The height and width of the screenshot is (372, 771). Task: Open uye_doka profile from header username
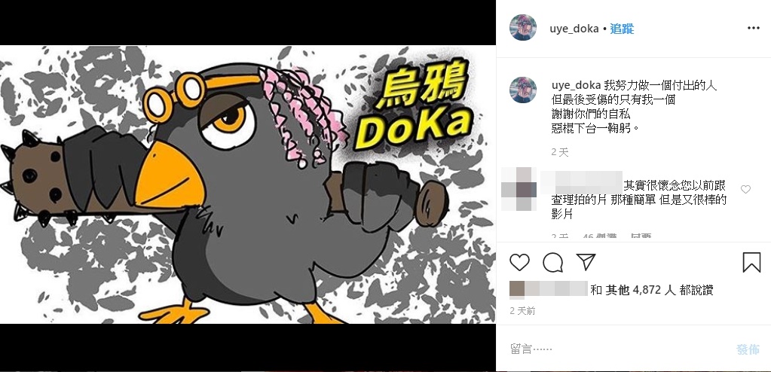(x=574, y=29)
